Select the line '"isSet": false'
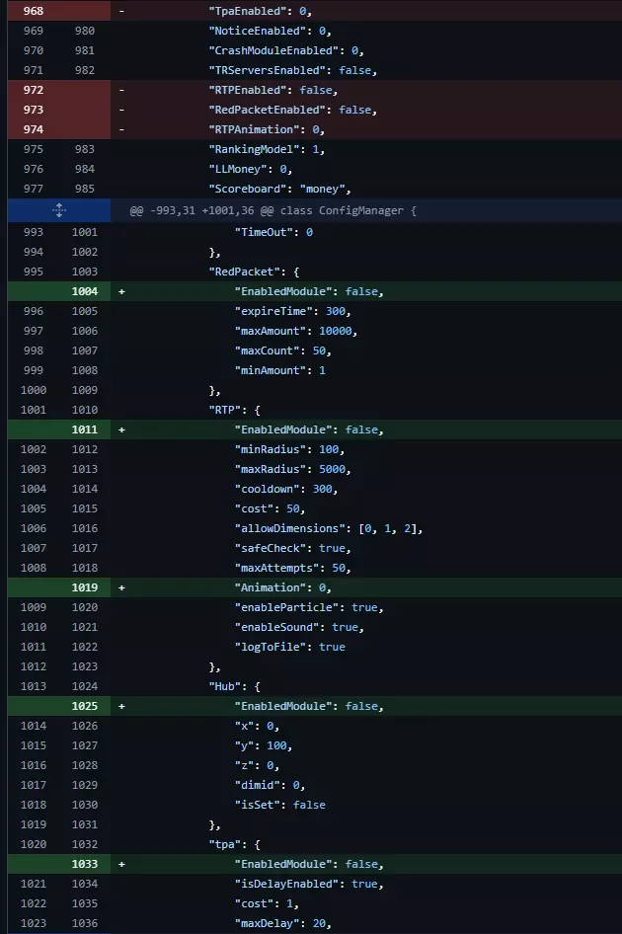Screen dimensions: 622x934 point(279,804)
